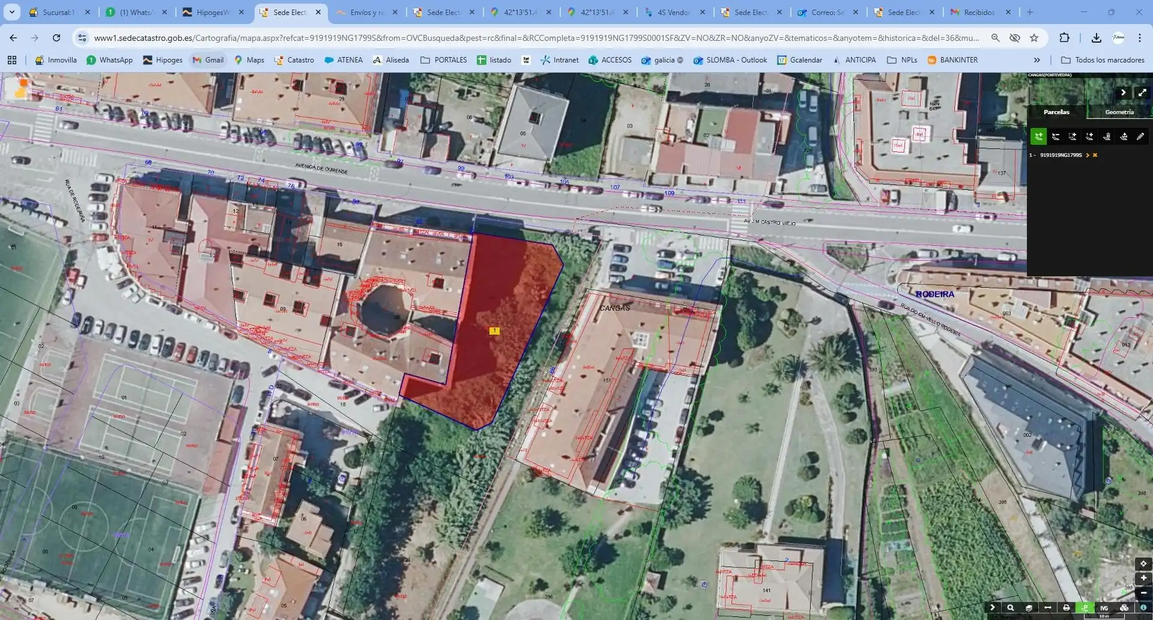Open the map layers stack icon
Image resolution: width=1153 pixels, height=620 pixels.
point(1029,608)
